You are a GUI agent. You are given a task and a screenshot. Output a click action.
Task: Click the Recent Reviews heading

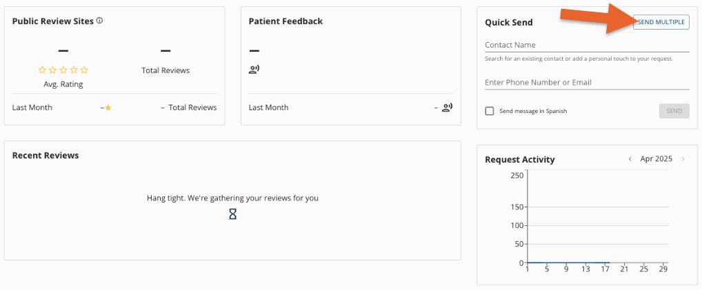click(x=46, y=156)
